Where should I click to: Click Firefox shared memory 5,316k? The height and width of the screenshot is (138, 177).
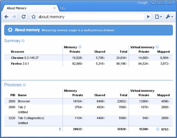point(100,64)
